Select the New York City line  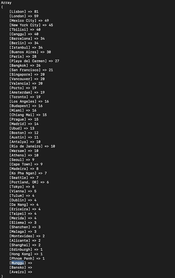click(x=31, y=25)
